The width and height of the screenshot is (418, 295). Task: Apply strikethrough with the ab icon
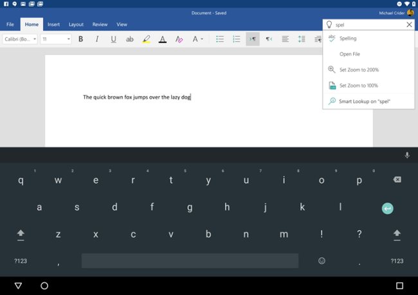point(129,39)
